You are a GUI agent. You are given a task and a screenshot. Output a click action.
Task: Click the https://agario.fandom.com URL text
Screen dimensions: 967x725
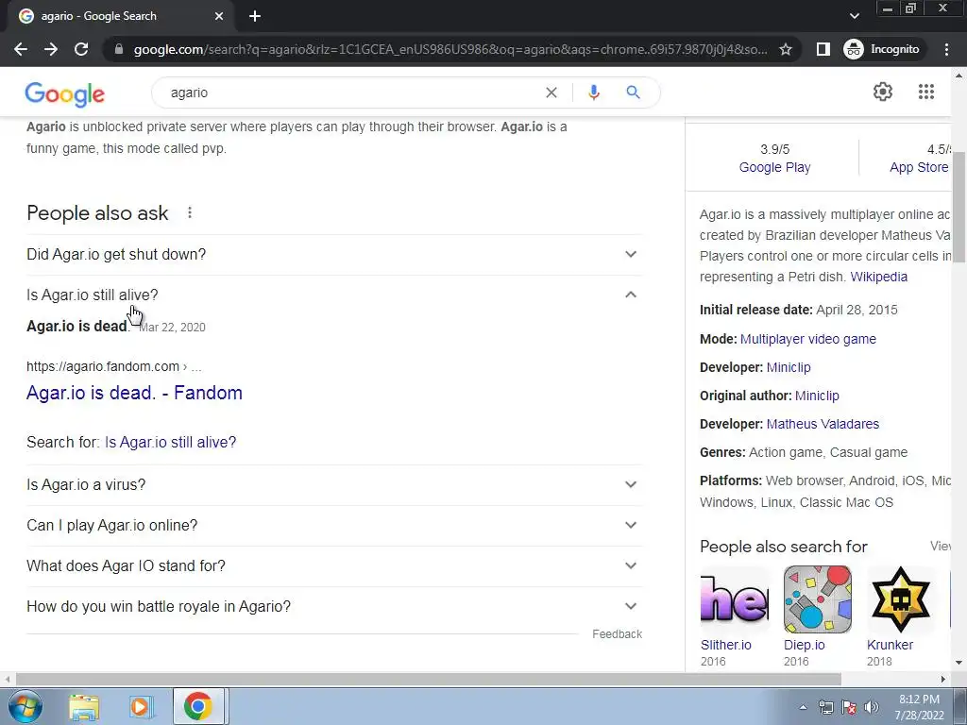(103, 367)
